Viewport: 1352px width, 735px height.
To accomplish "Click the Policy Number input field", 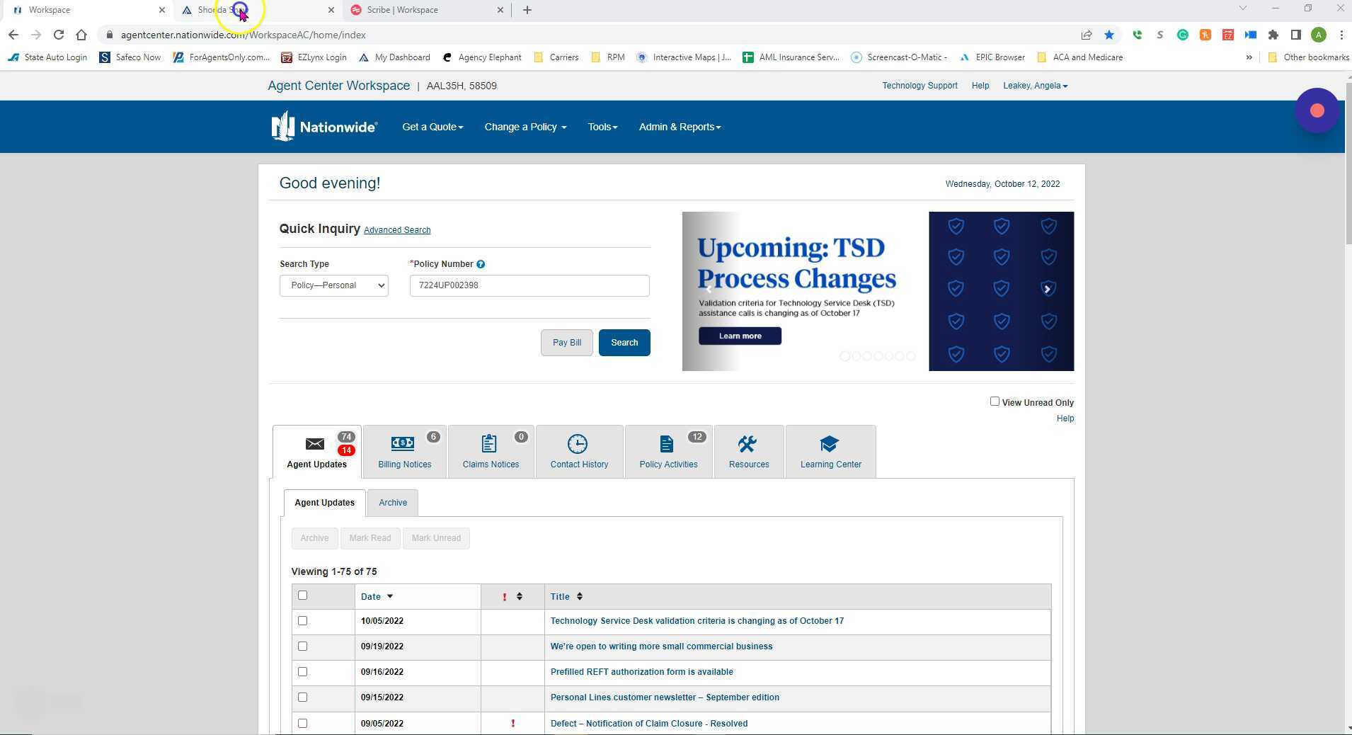I will [529, 285].
